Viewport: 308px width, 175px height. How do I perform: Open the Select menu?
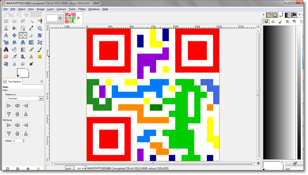[22, 9]
